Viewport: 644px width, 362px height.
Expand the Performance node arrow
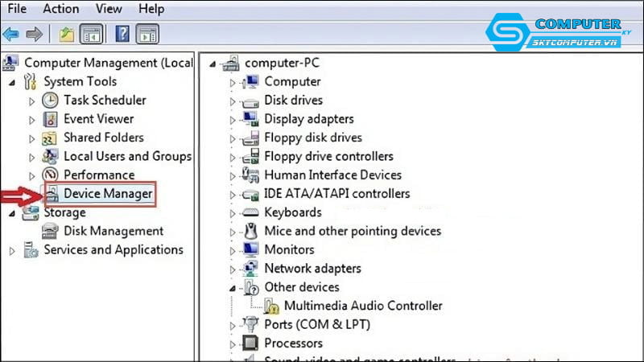coord(31,176)
